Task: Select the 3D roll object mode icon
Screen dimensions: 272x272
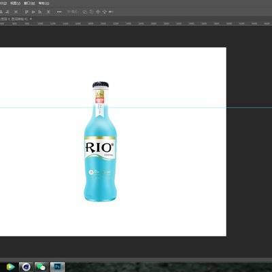Action: coord(91,12)
